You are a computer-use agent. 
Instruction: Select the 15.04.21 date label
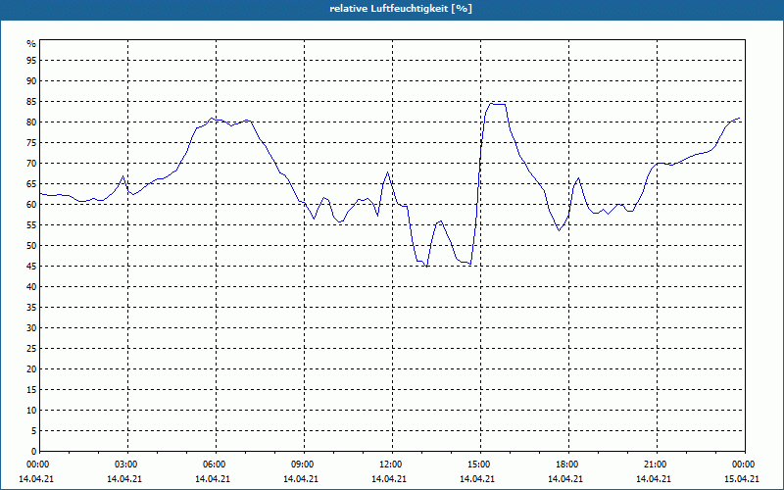[x=742, y=479]
